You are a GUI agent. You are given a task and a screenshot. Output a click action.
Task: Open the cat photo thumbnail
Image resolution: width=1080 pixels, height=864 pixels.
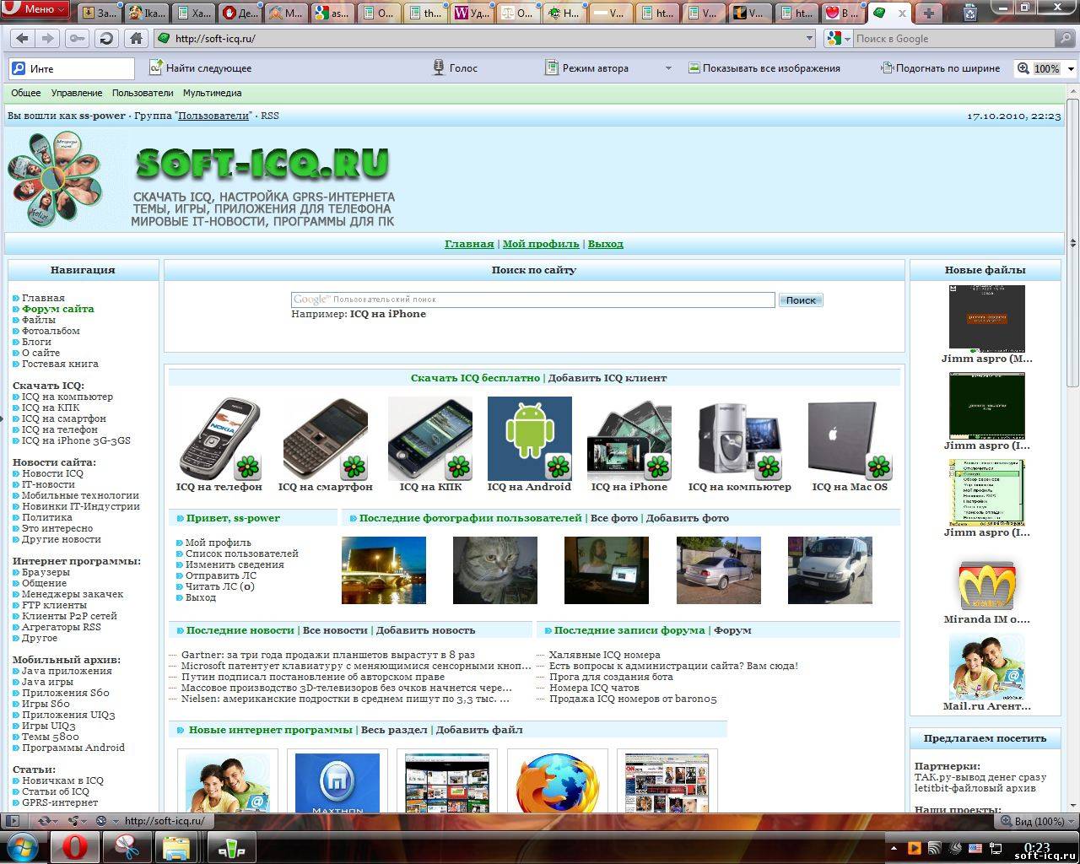(495, 570)
